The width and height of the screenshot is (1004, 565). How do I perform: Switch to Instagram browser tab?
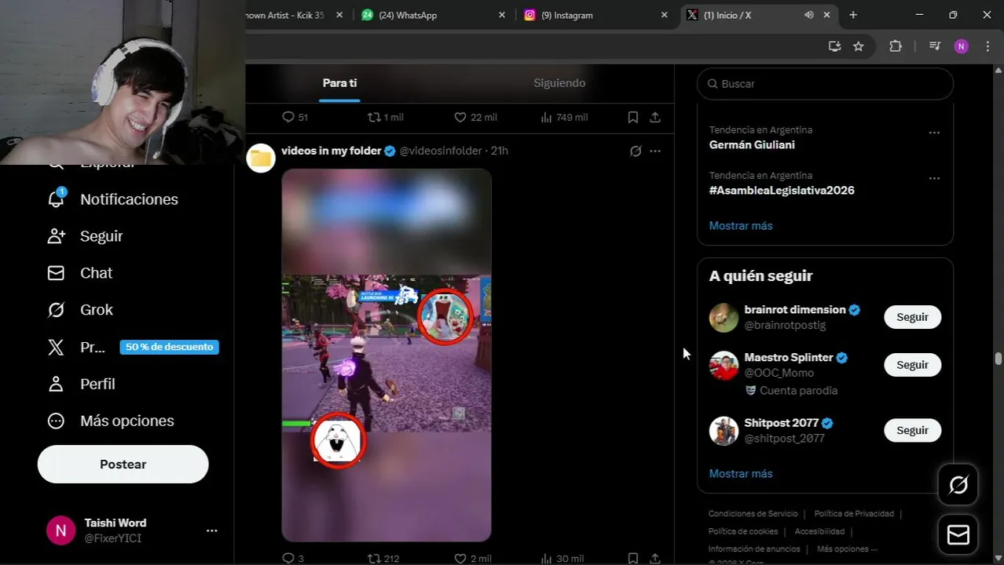596,15
